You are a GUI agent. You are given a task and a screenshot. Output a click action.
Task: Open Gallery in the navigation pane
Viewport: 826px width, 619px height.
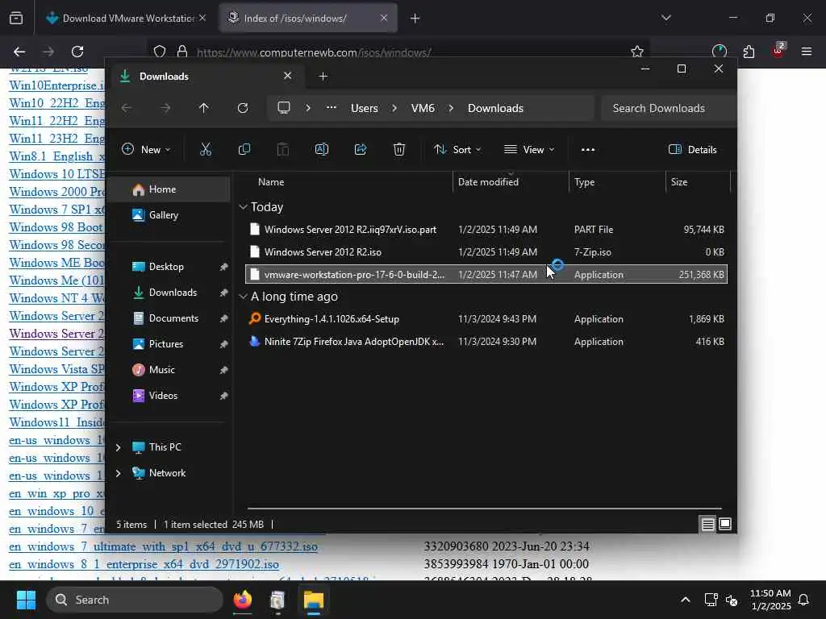click(x=169, y=214)
